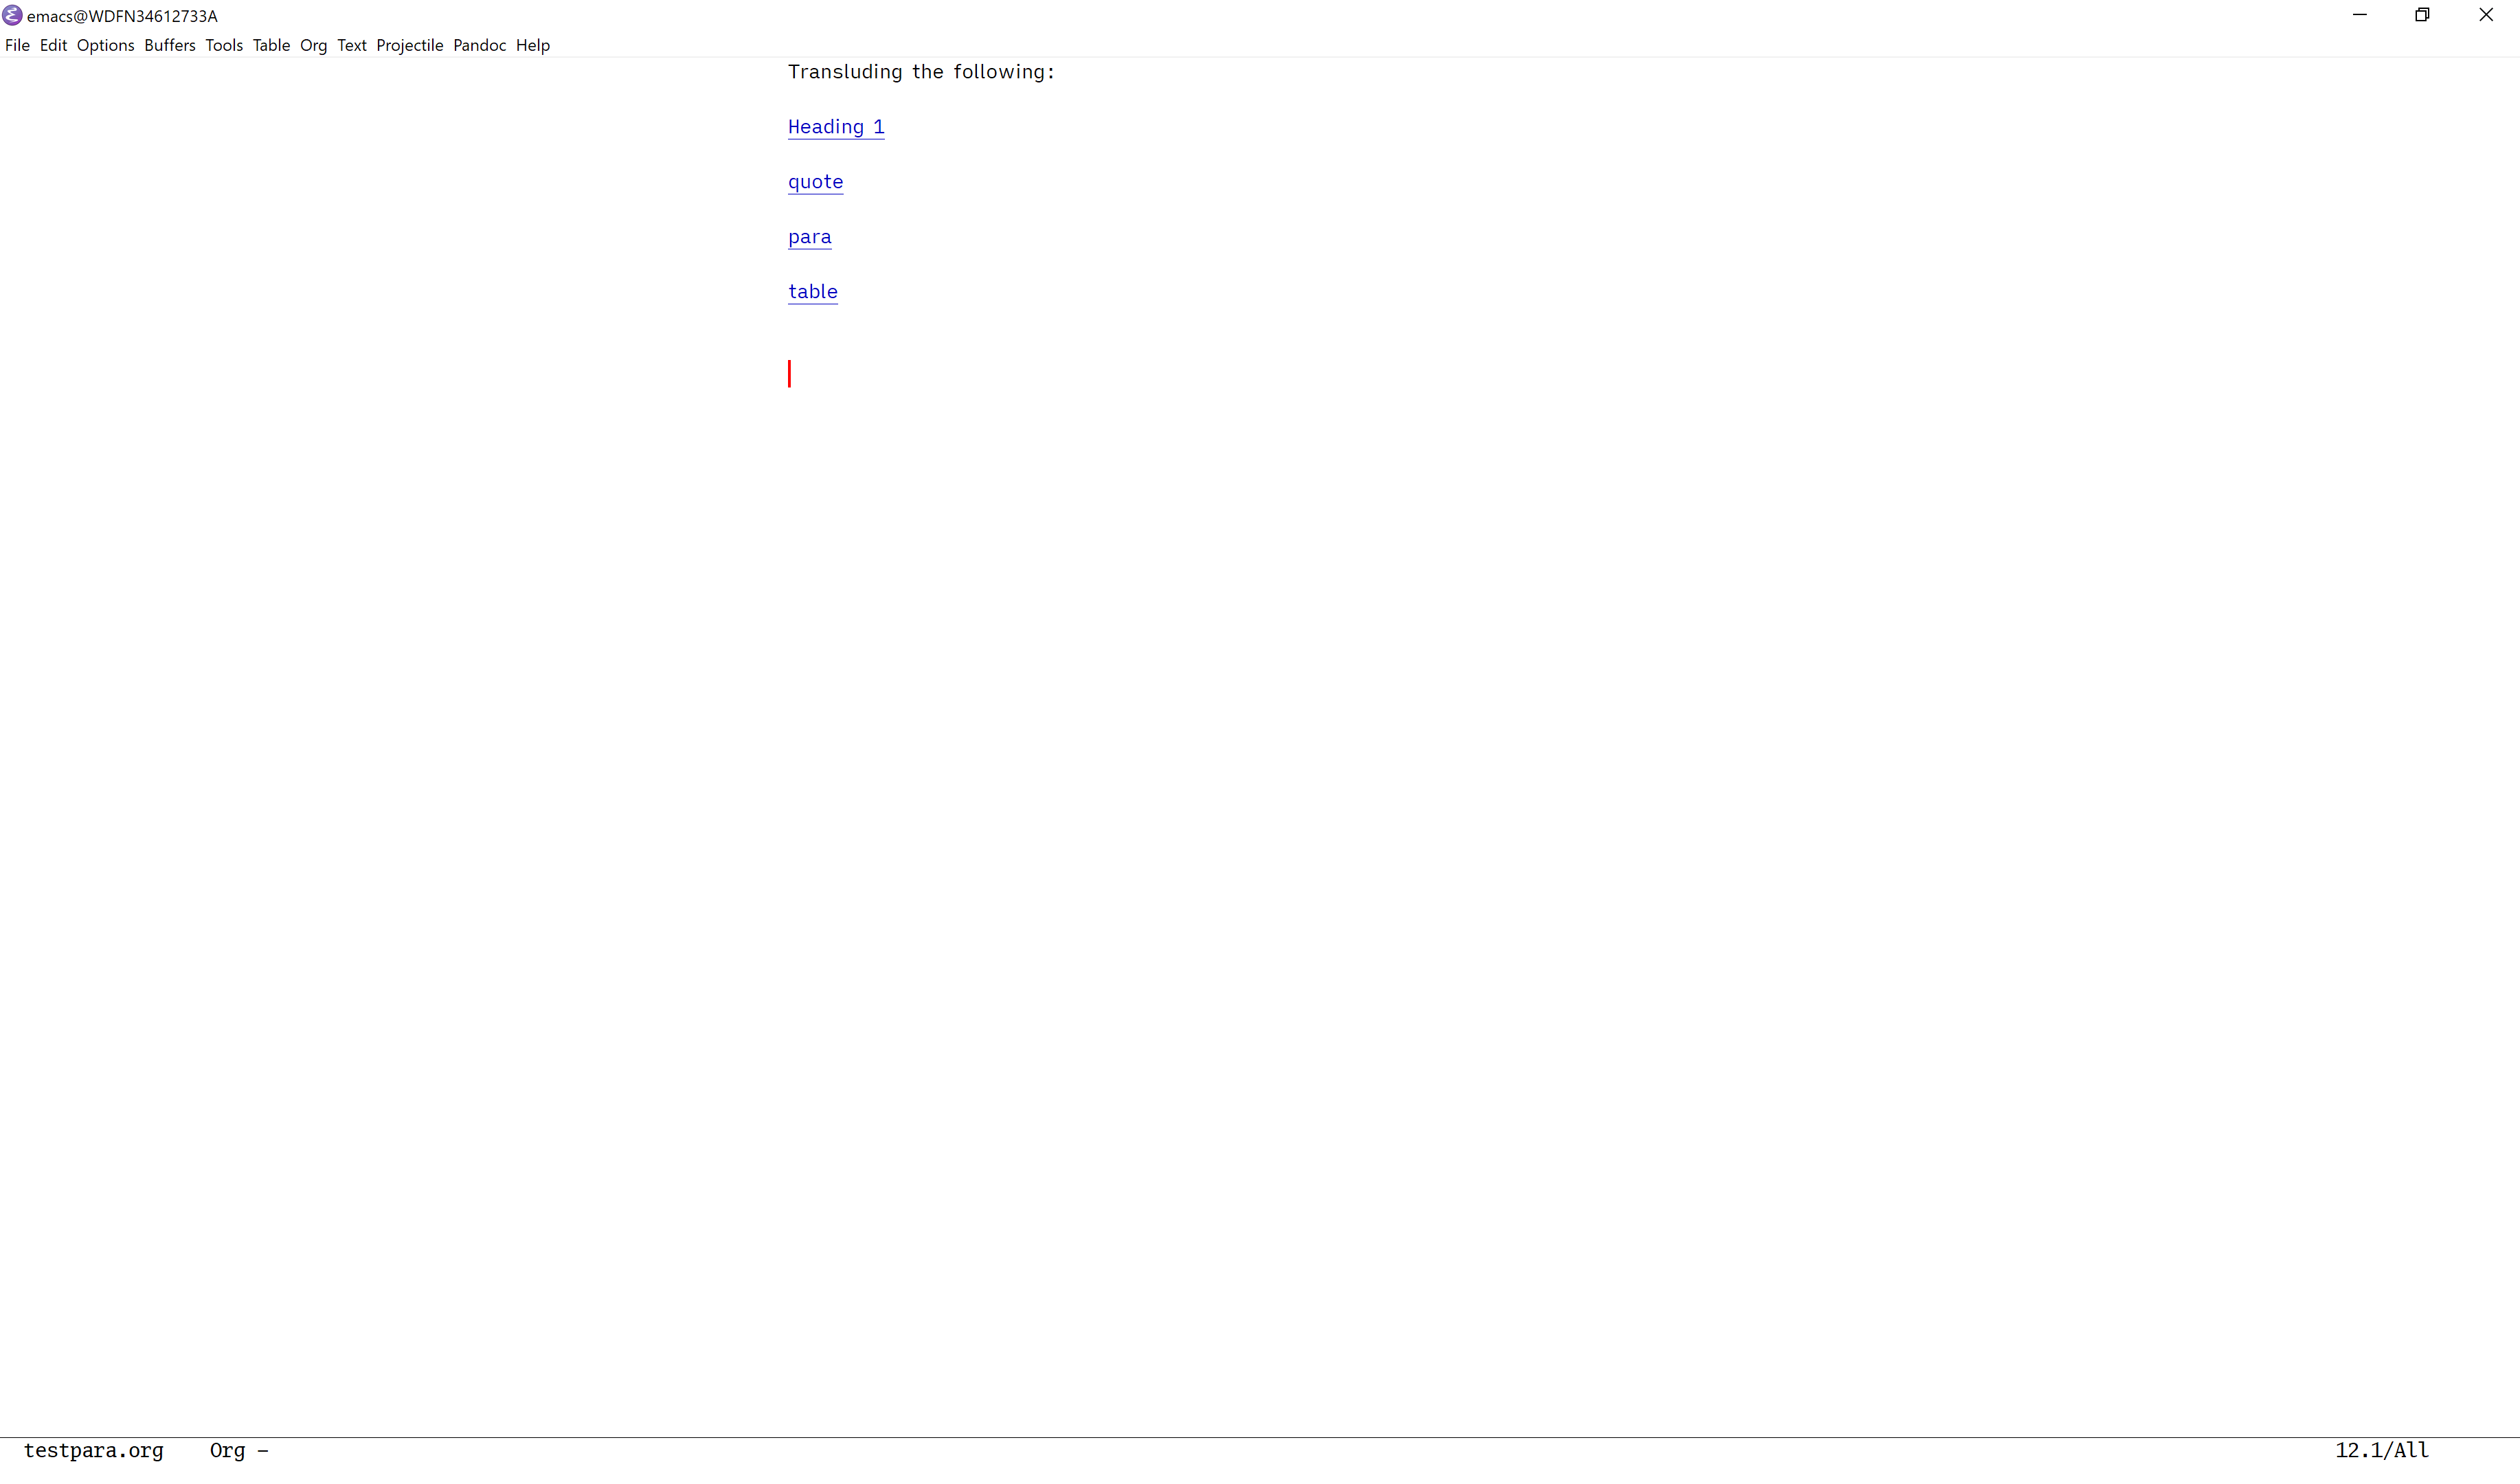Click the Org major mode indicator
2520x1484 pixels.
[227, 1450]
